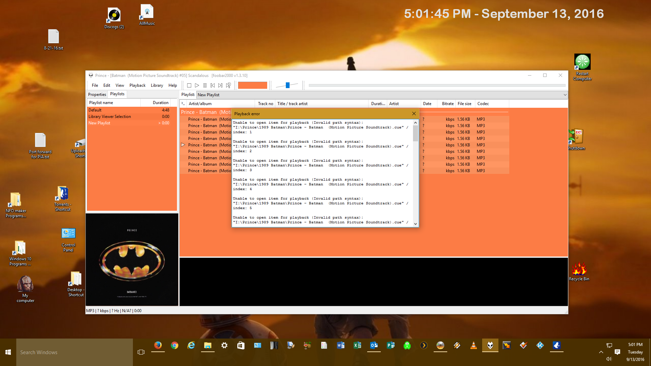Click the Bitrate column header
This screenshot has width=651, height=366.
coord(447,104)
